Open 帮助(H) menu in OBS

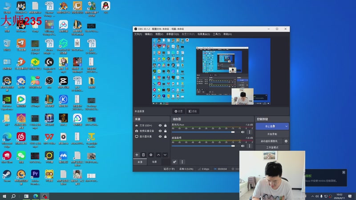tap(227, 34)
